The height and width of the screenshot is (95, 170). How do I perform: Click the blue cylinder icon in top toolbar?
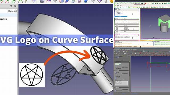tap(86, 1)
